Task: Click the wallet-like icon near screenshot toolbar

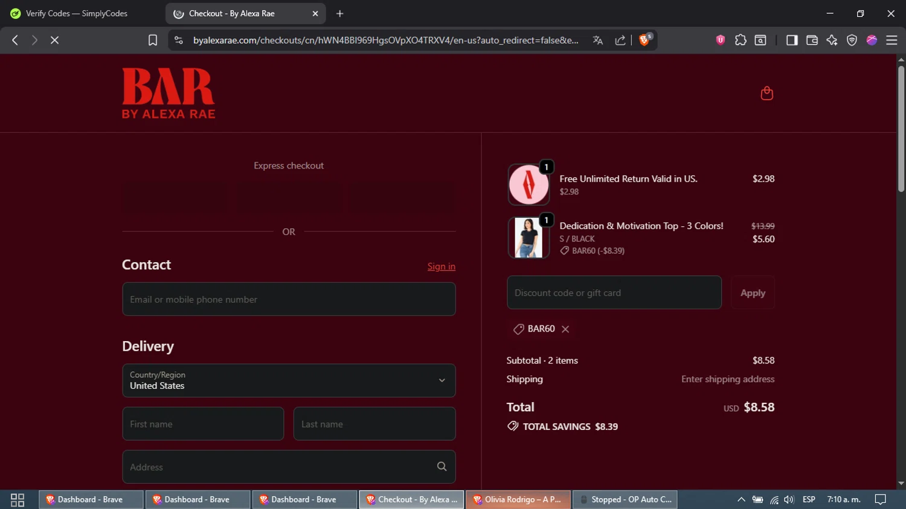Action: pyautogui.click(x=760, y=40)
